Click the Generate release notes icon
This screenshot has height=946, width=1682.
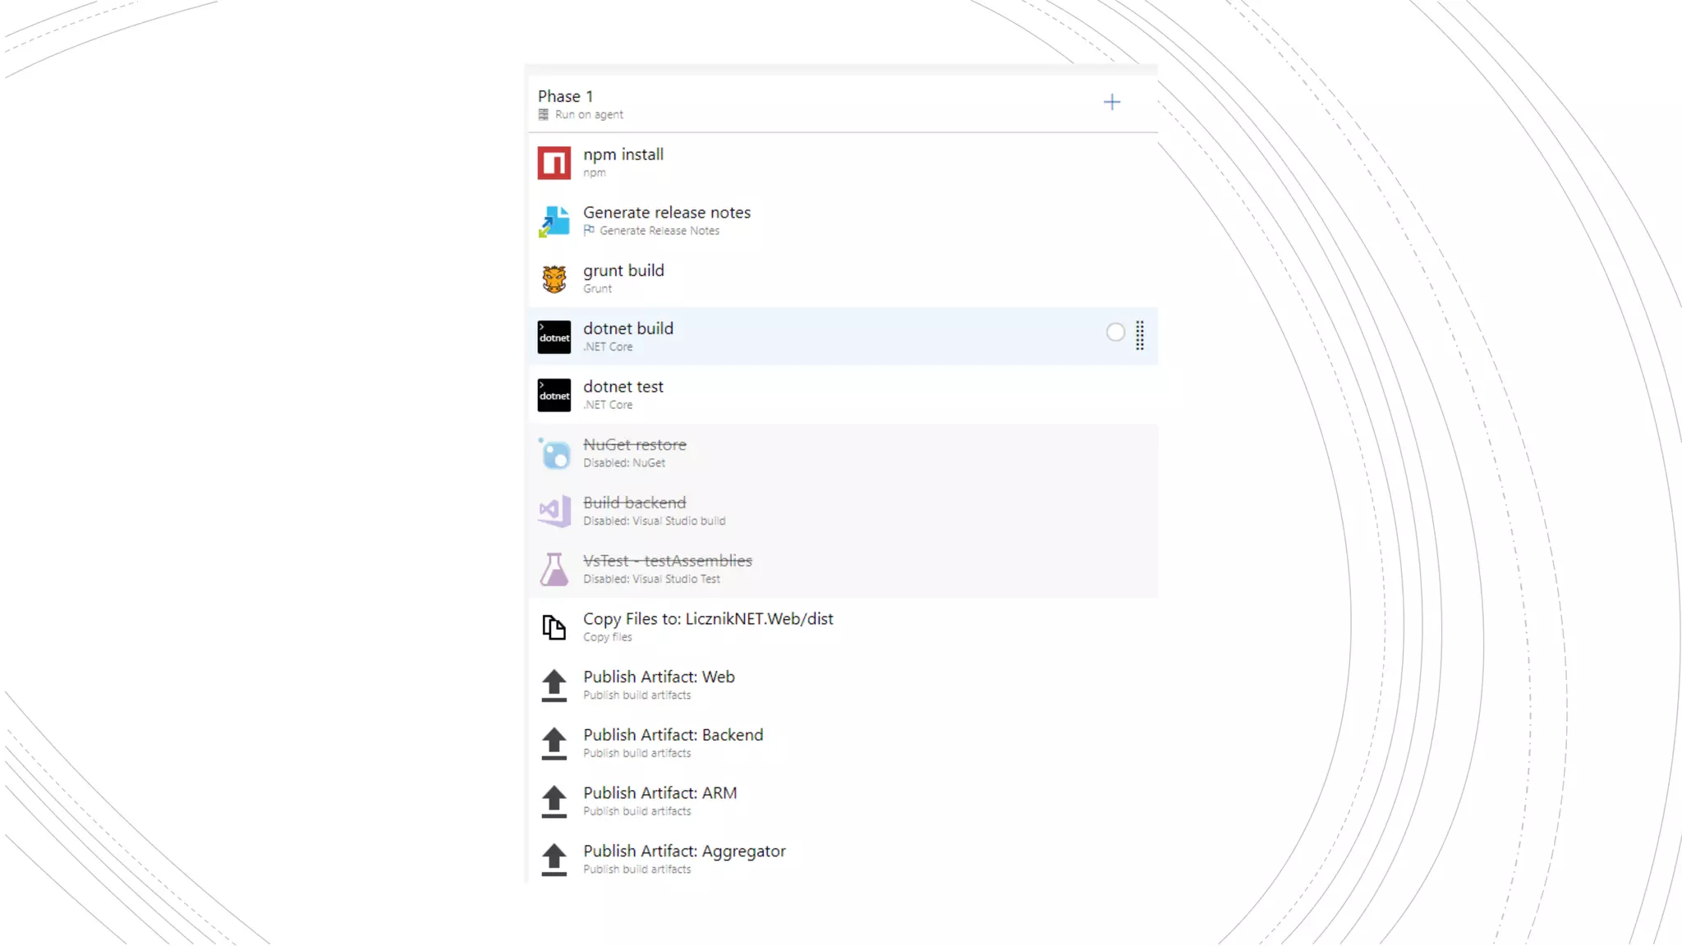pyautogui.click(x=554, y=221)
